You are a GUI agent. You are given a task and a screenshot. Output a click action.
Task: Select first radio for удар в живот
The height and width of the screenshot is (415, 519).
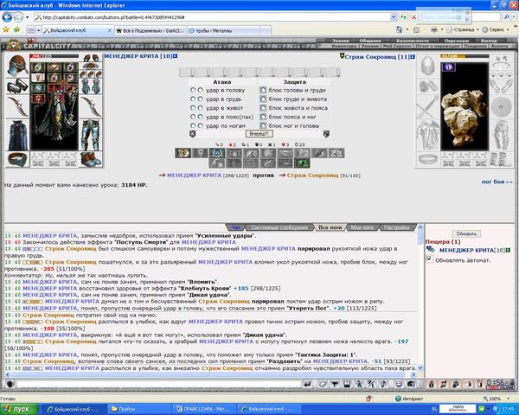(193, 108)
